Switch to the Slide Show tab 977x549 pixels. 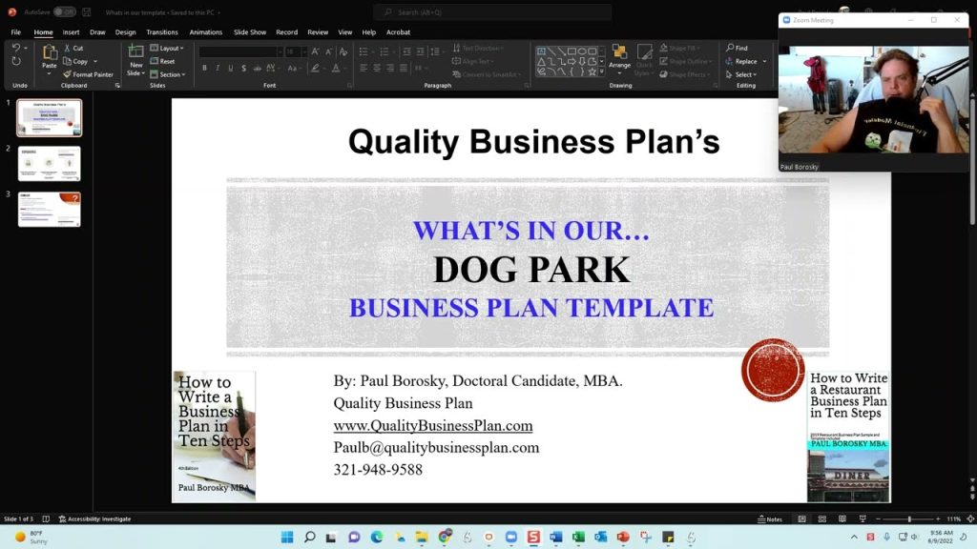click(x=250, y=32)
